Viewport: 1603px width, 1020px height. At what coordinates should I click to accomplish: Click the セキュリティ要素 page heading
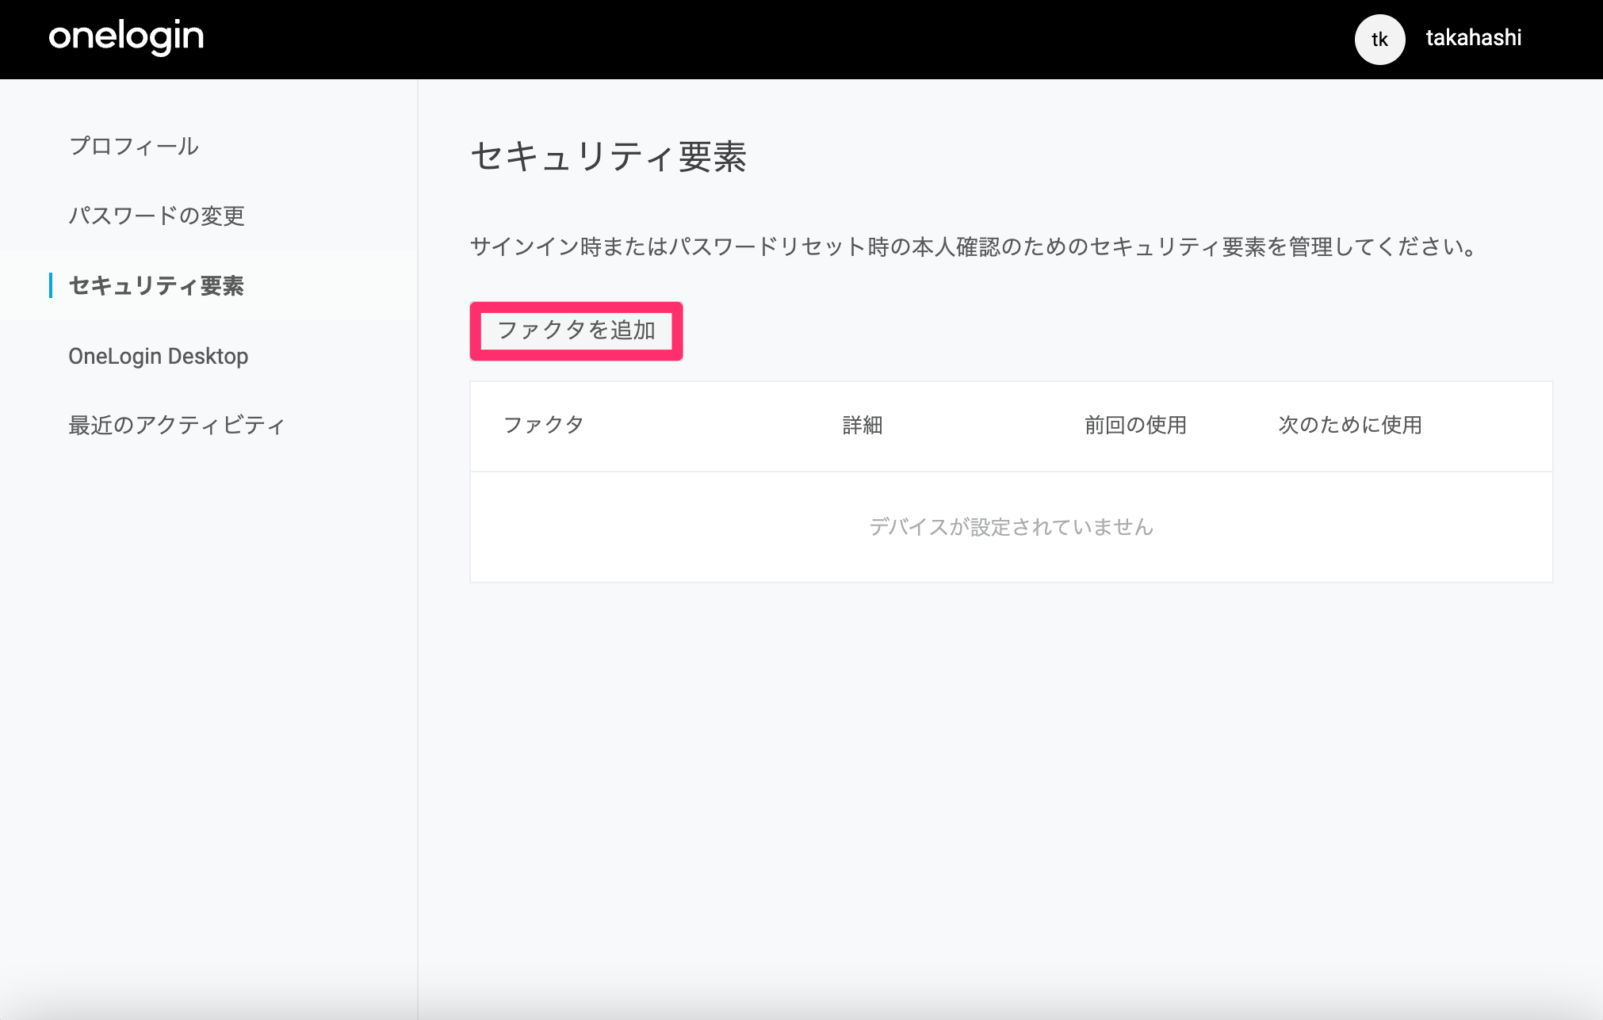[608, 156]
